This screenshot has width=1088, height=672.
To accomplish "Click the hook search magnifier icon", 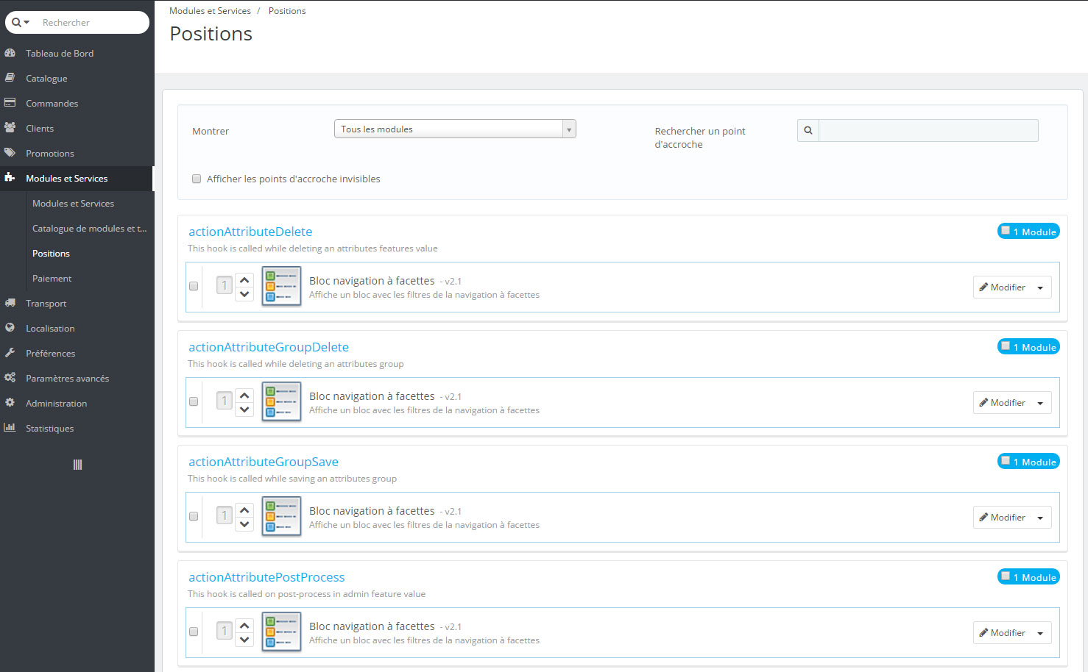I will 808,130.
